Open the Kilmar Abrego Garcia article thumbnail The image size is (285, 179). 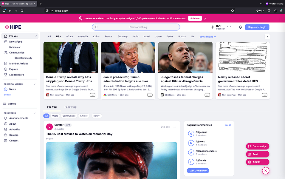tap(185, 58)
